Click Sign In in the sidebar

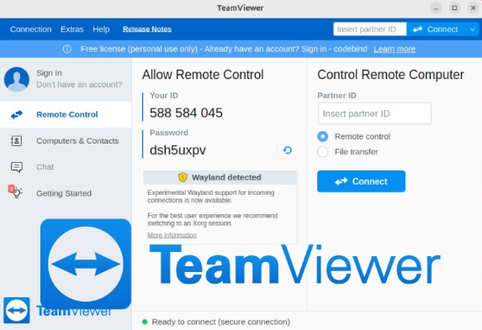pos(49,73)
